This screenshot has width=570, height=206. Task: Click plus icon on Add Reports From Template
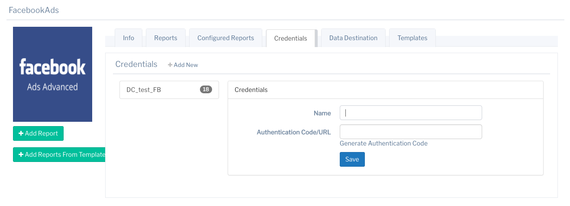tap(21, 155)
